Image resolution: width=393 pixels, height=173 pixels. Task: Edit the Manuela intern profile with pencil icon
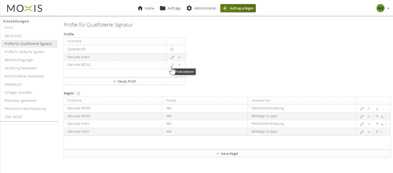click(172, 57)
